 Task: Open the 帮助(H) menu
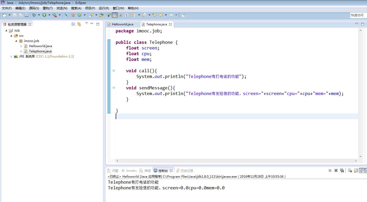tap(133, 8)
